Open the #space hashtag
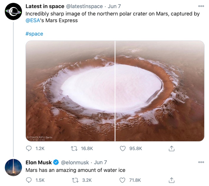Image resolution: width=209 pixels, height=186 pixels. tap(34, 34)
